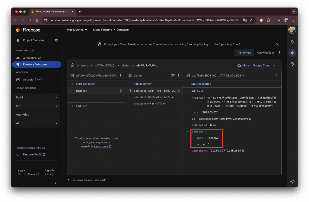The image size is (309, 202).
Task: Click users in the path breadcrumb
Action: pos(84,66)
